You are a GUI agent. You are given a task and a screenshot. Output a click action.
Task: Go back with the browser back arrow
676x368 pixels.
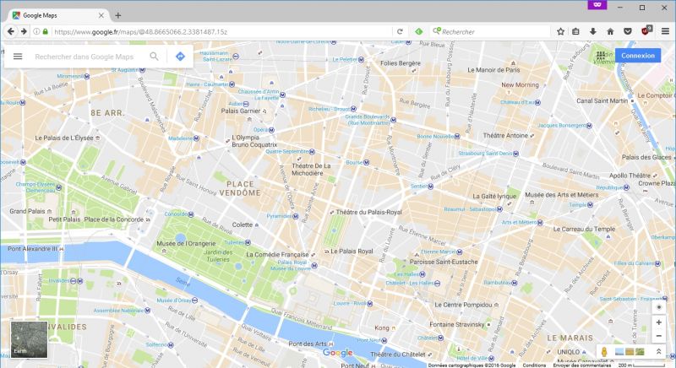pyautogui.click(x=11, y=31)
